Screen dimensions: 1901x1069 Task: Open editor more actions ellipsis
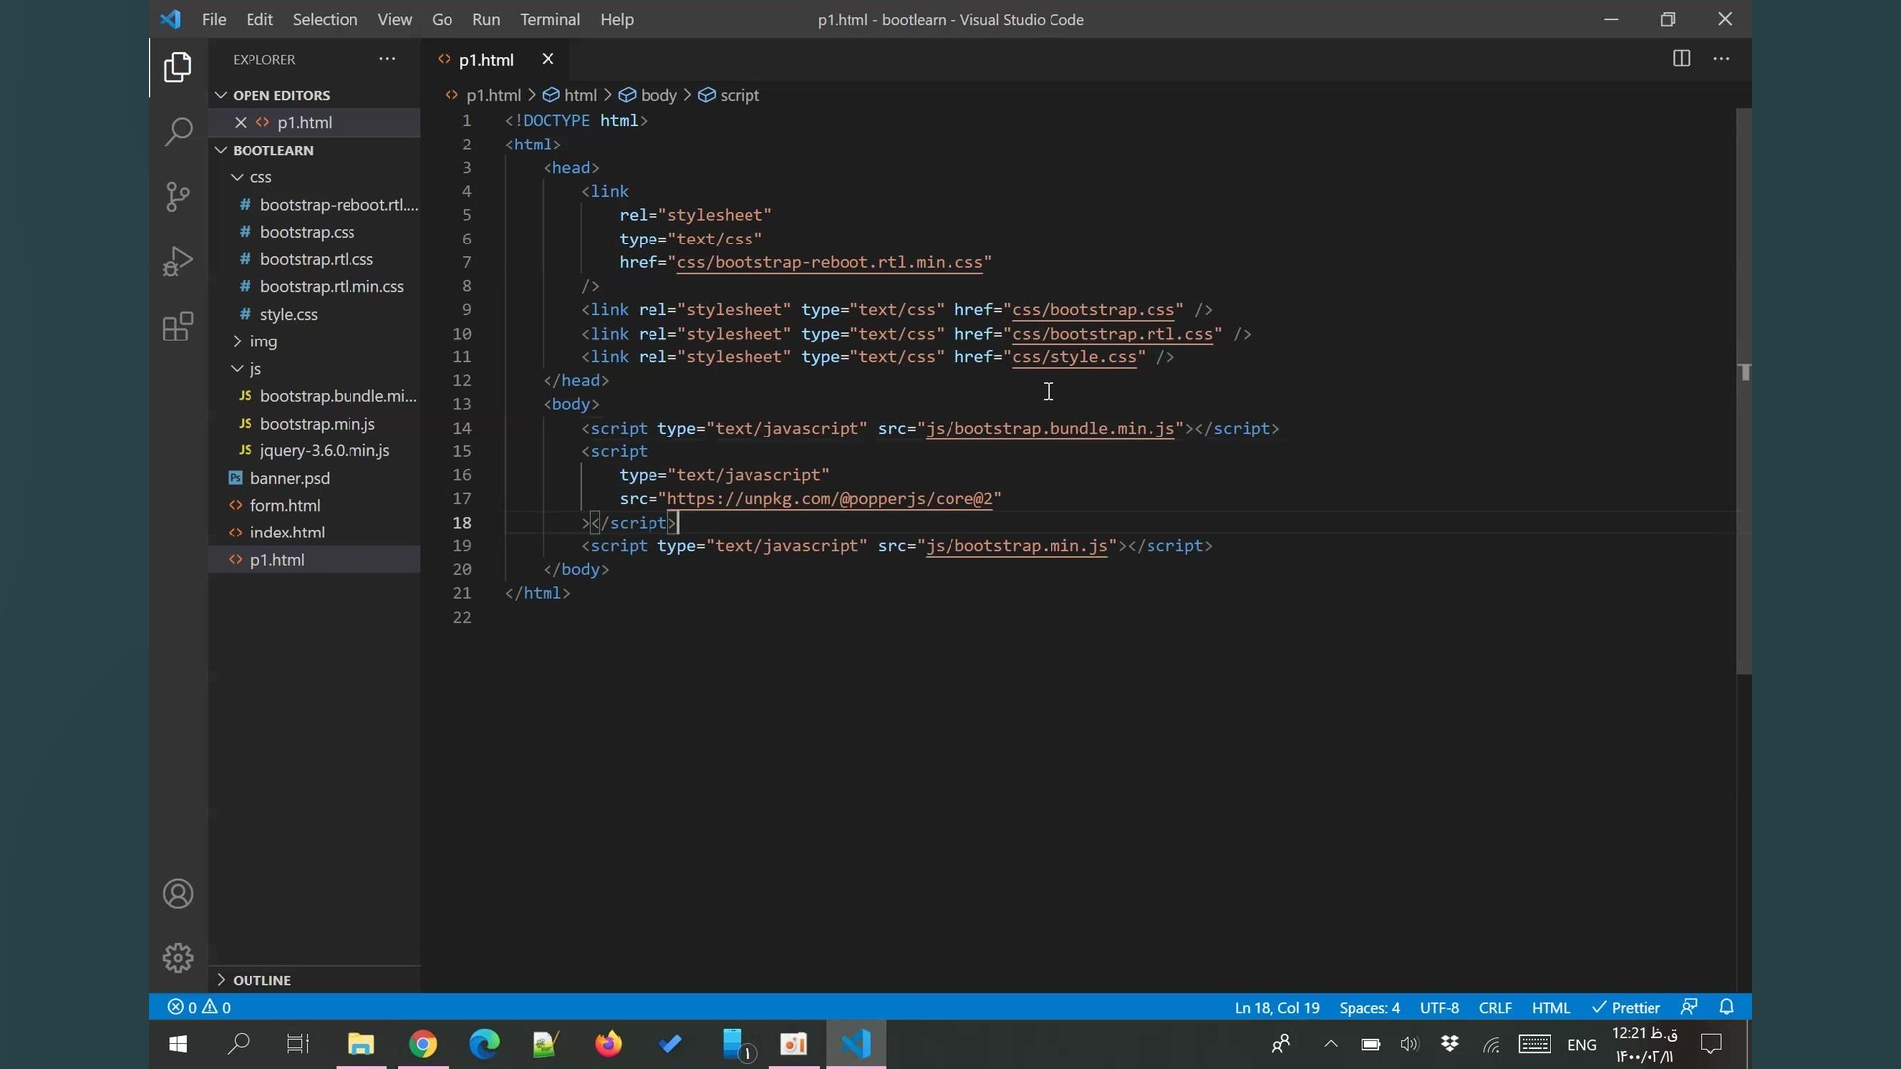[x=1722, y=59]
